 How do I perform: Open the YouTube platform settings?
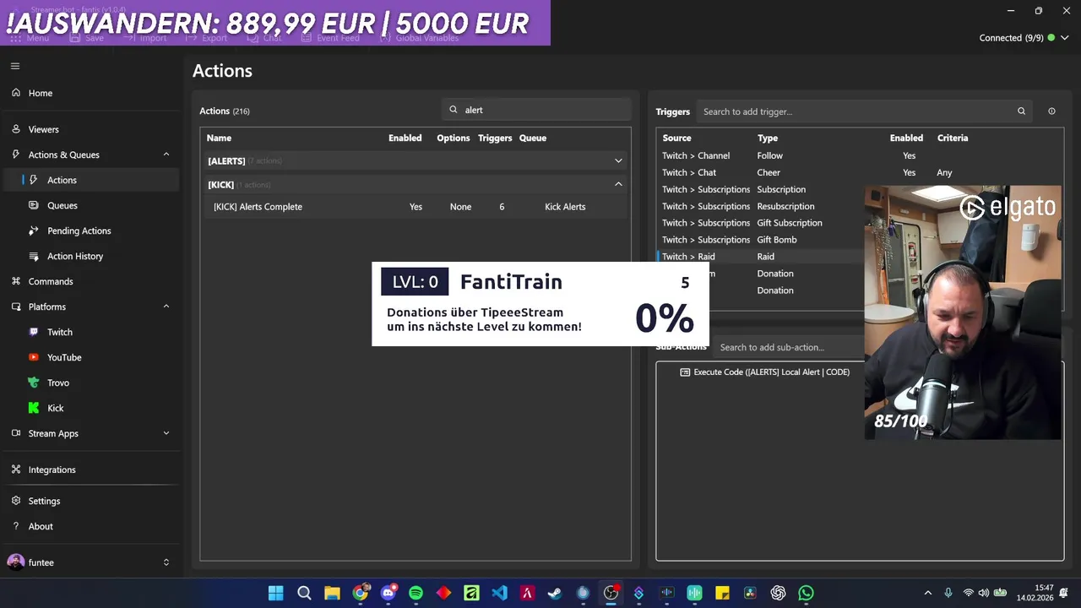64,357
